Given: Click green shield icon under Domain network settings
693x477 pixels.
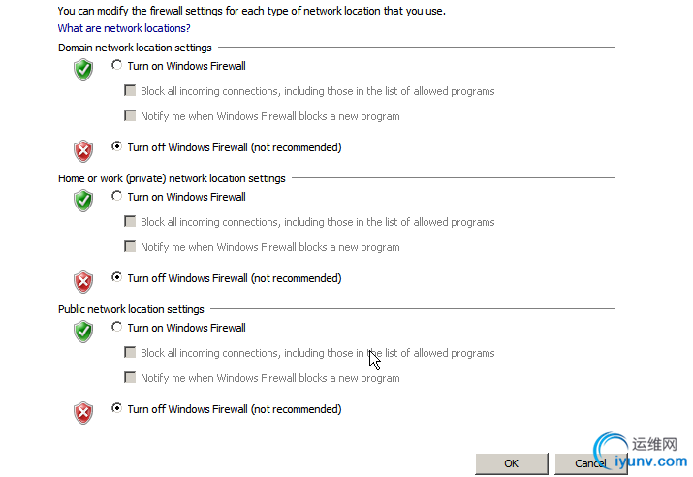Looking at the screenshot, I should (x=84, y=69).
